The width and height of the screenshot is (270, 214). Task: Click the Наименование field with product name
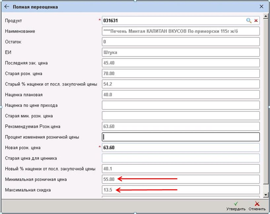click(x=181, y=31)
